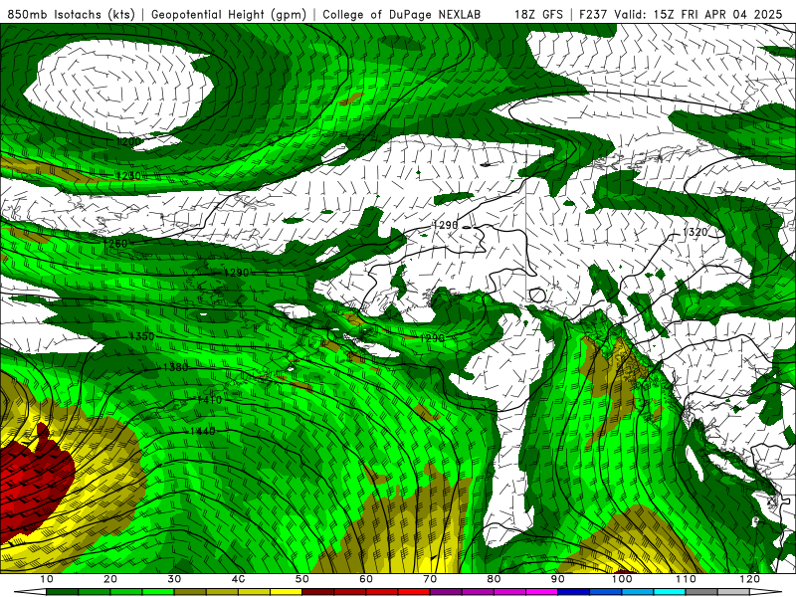This screenshot has width=796, height=597.
Task: Click the 110 label on the color scale
Action: pos(686,579)
